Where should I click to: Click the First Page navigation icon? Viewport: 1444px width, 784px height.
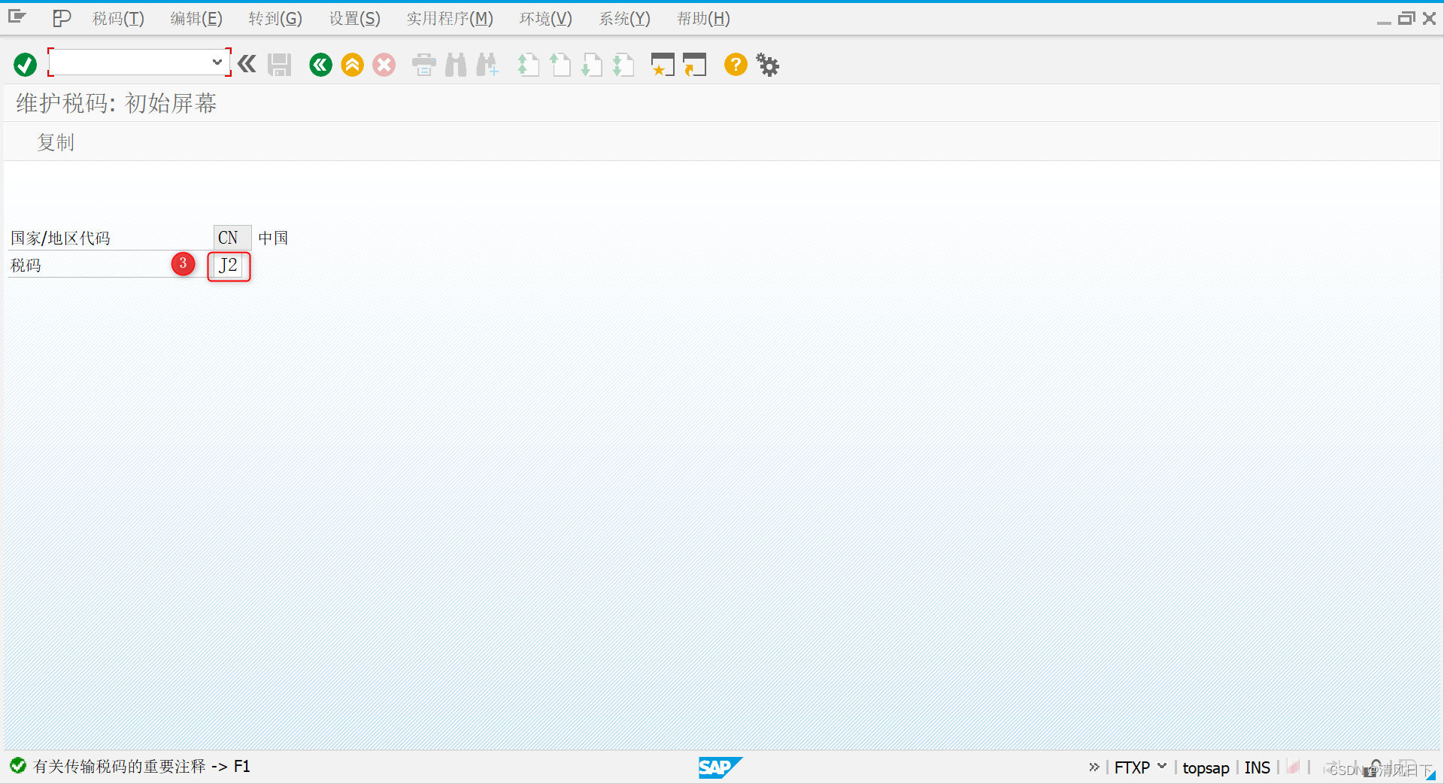pos(528,65)
